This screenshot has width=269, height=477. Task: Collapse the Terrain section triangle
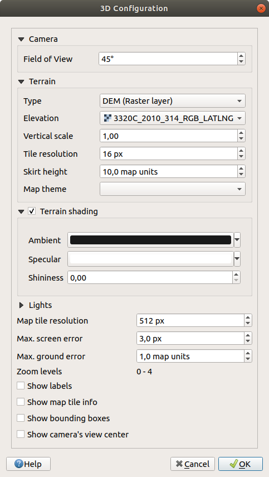click(x=21, y=81)
